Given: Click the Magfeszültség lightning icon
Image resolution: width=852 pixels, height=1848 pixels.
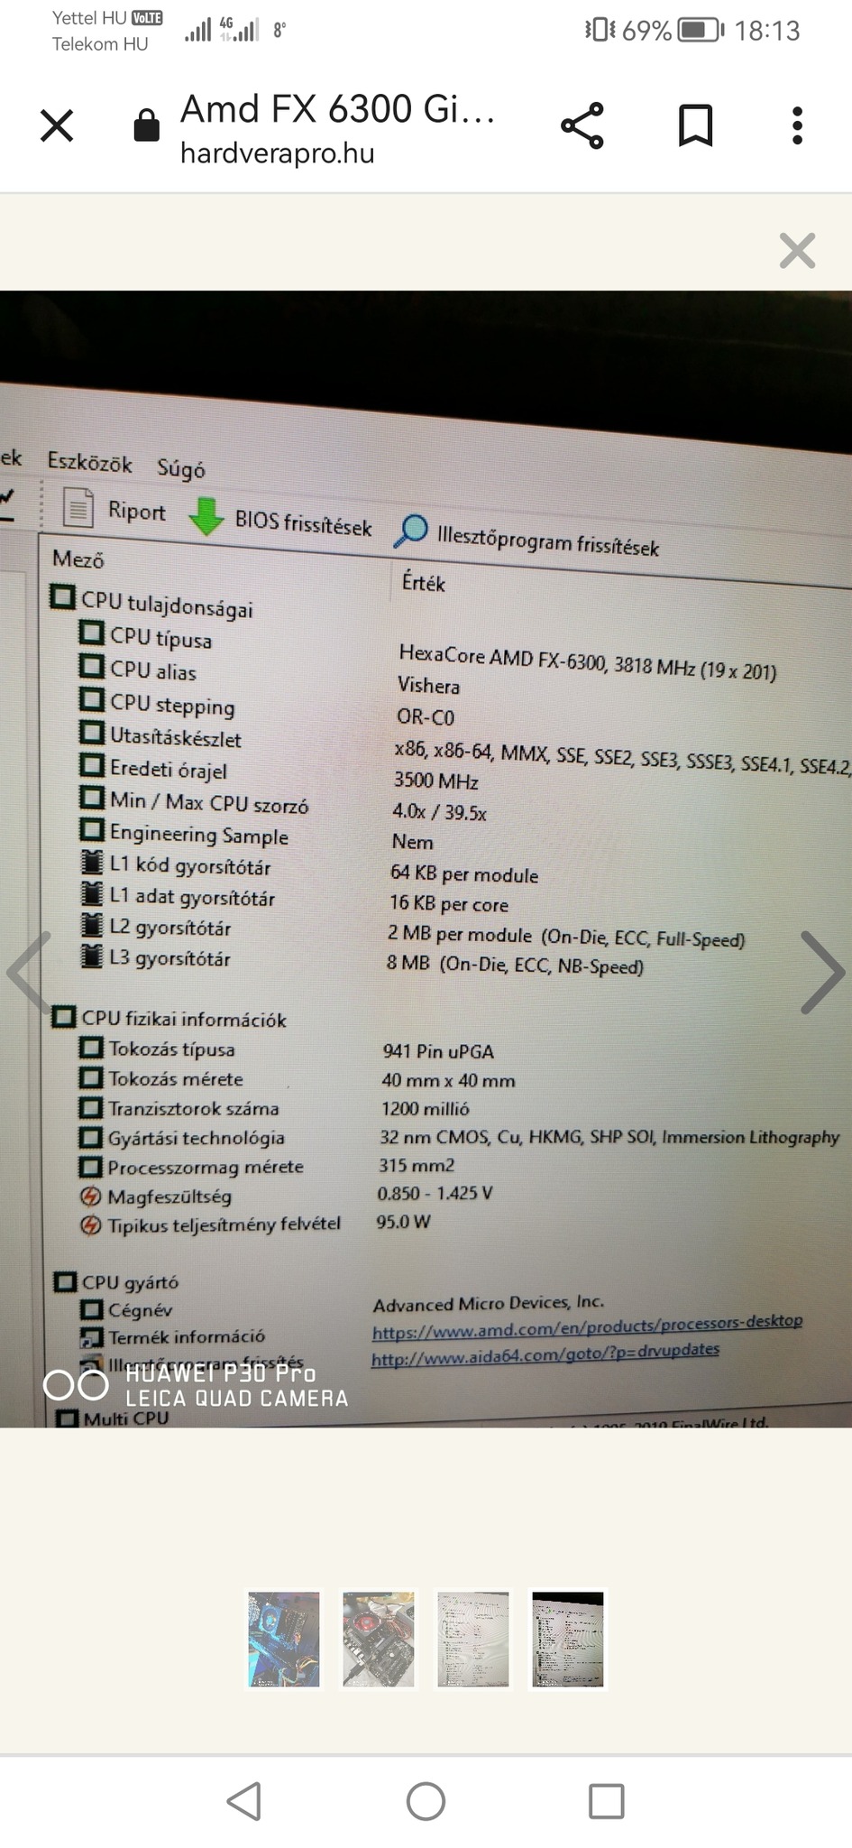Looking at the screenshot, I should tap(90, 1197).
